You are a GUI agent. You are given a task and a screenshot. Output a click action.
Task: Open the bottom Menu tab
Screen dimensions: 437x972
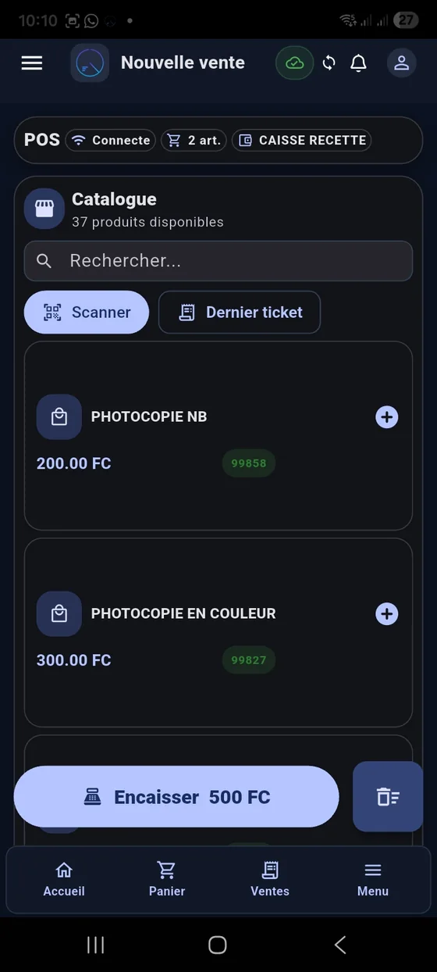click(373, 880)
